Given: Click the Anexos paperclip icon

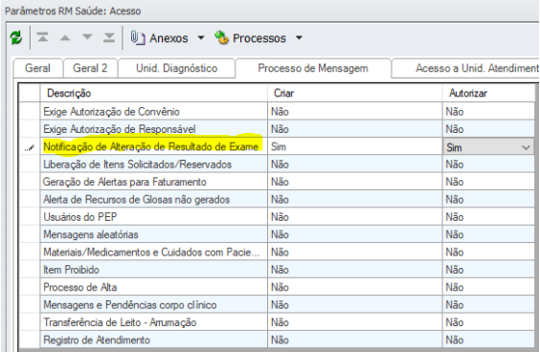Looking at the screenshot, I should click(138, 37).
